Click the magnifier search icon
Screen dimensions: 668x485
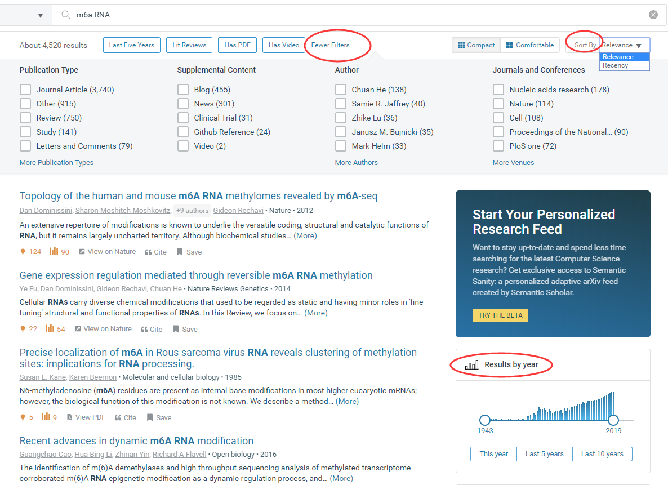66,15
